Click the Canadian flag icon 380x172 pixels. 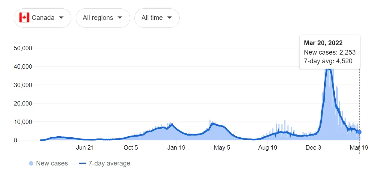24,18
